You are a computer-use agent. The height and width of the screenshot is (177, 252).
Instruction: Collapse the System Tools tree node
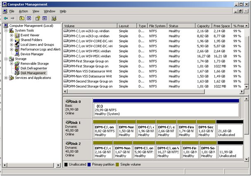click(x=6, y=30)
